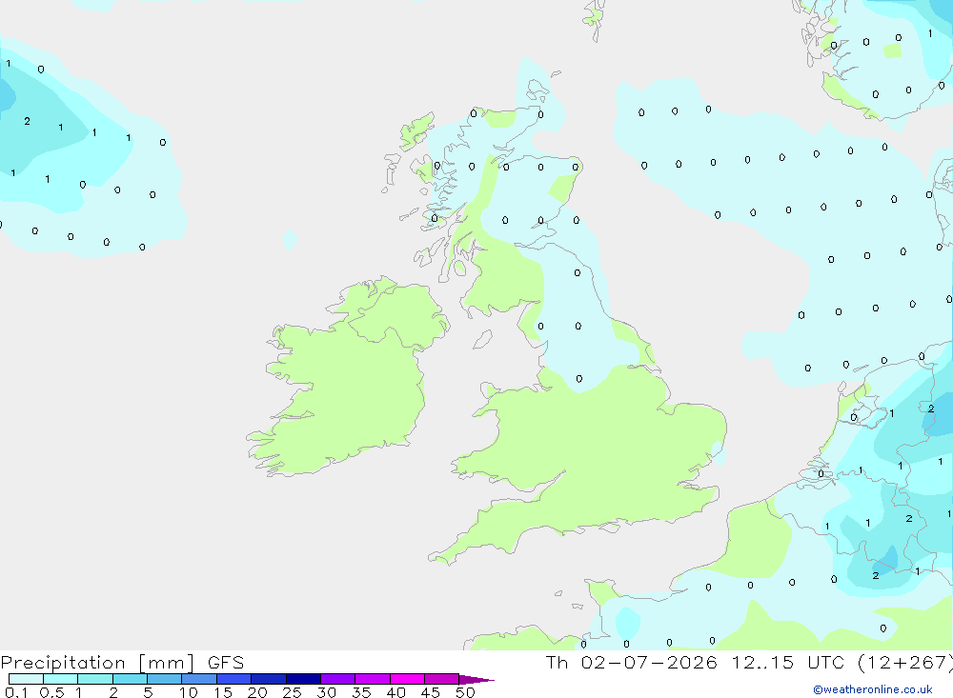
Task: Pick the 5–10 mm blue legend color
Action: 164,679
